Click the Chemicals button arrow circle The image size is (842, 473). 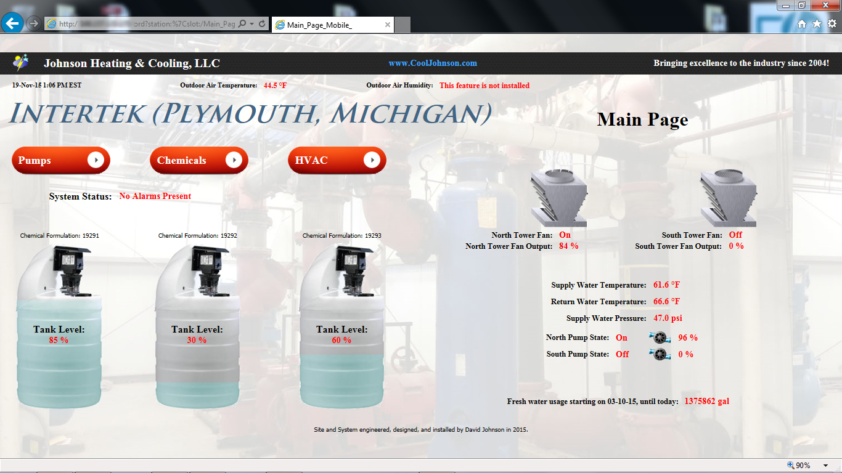[234, 160]
